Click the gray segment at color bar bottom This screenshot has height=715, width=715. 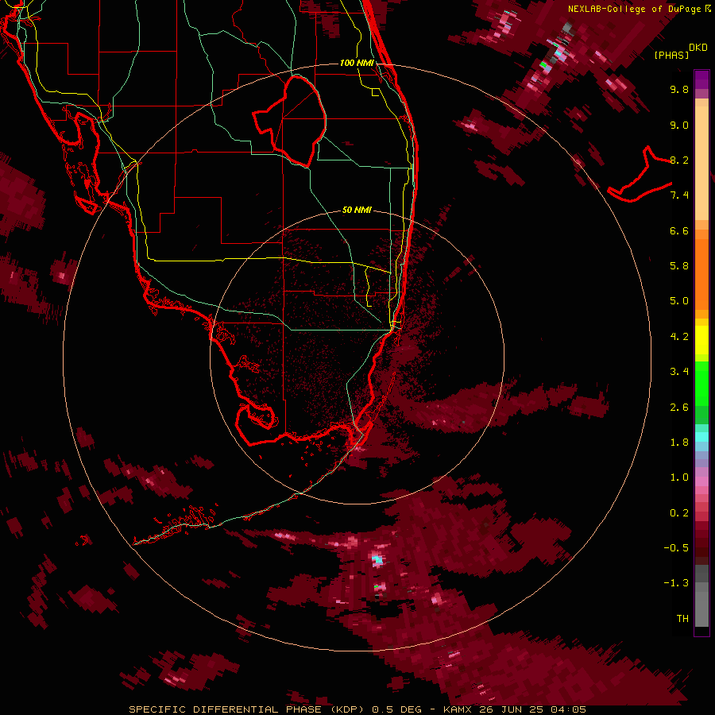coord(701,595)
